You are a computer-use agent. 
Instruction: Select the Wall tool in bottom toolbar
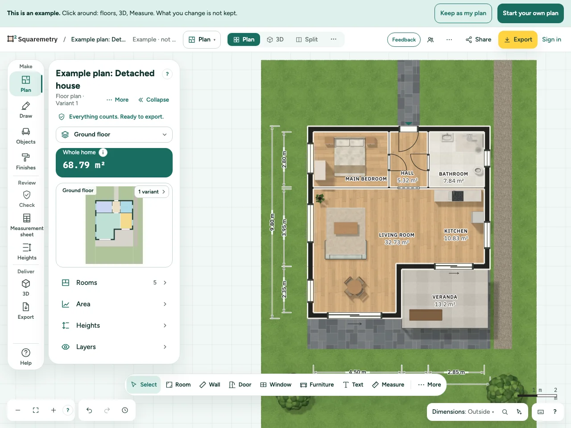[x=210, y=385]
